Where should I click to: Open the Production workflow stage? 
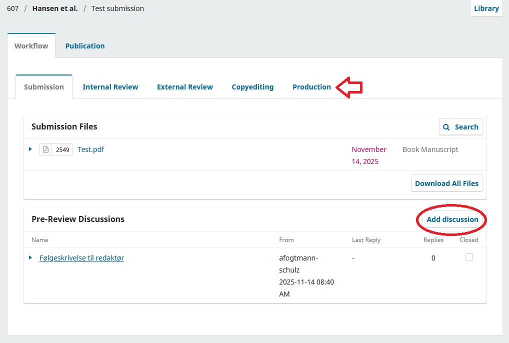(x=311, y=86)
